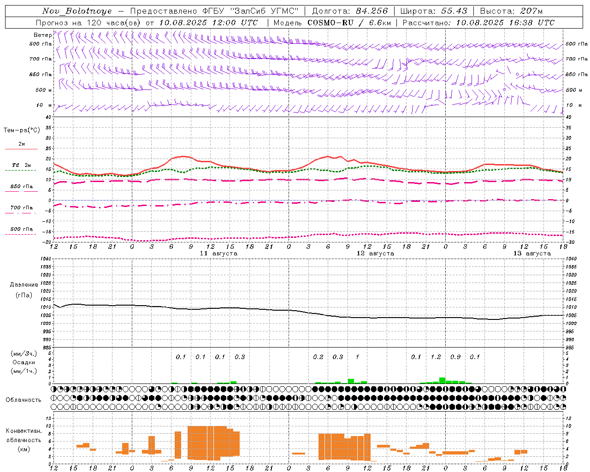The height and width of the screenshot is (472, 590).
Task: Click the computed time Рассчитано: 10.08.2025 16:38 UTC
Action: click(478, 23)
